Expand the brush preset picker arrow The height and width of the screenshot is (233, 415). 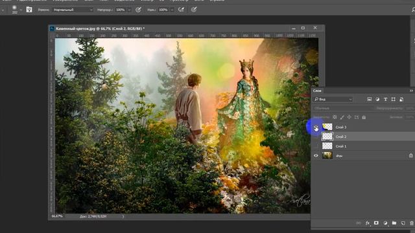21,10
